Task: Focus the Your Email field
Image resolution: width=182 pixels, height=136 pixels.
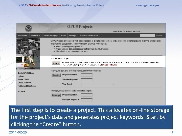Action: pyautogui.click(x=97, y=84)
